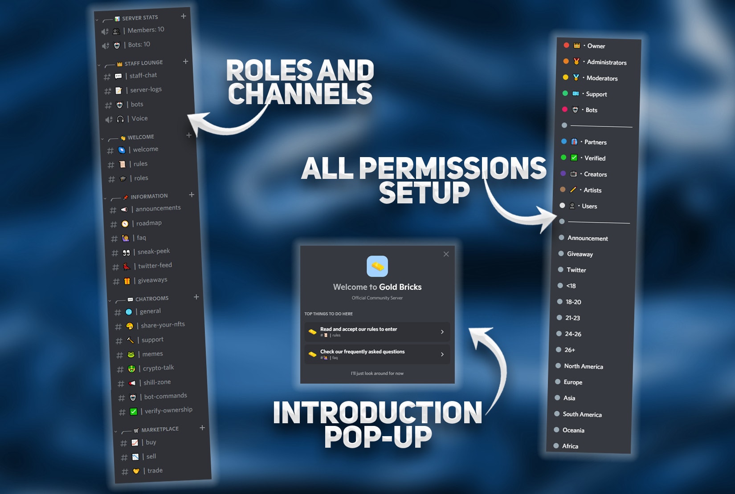Close the Gold Bricks welcome popup
The image size is (735, 494).
(x=446, y=254)
